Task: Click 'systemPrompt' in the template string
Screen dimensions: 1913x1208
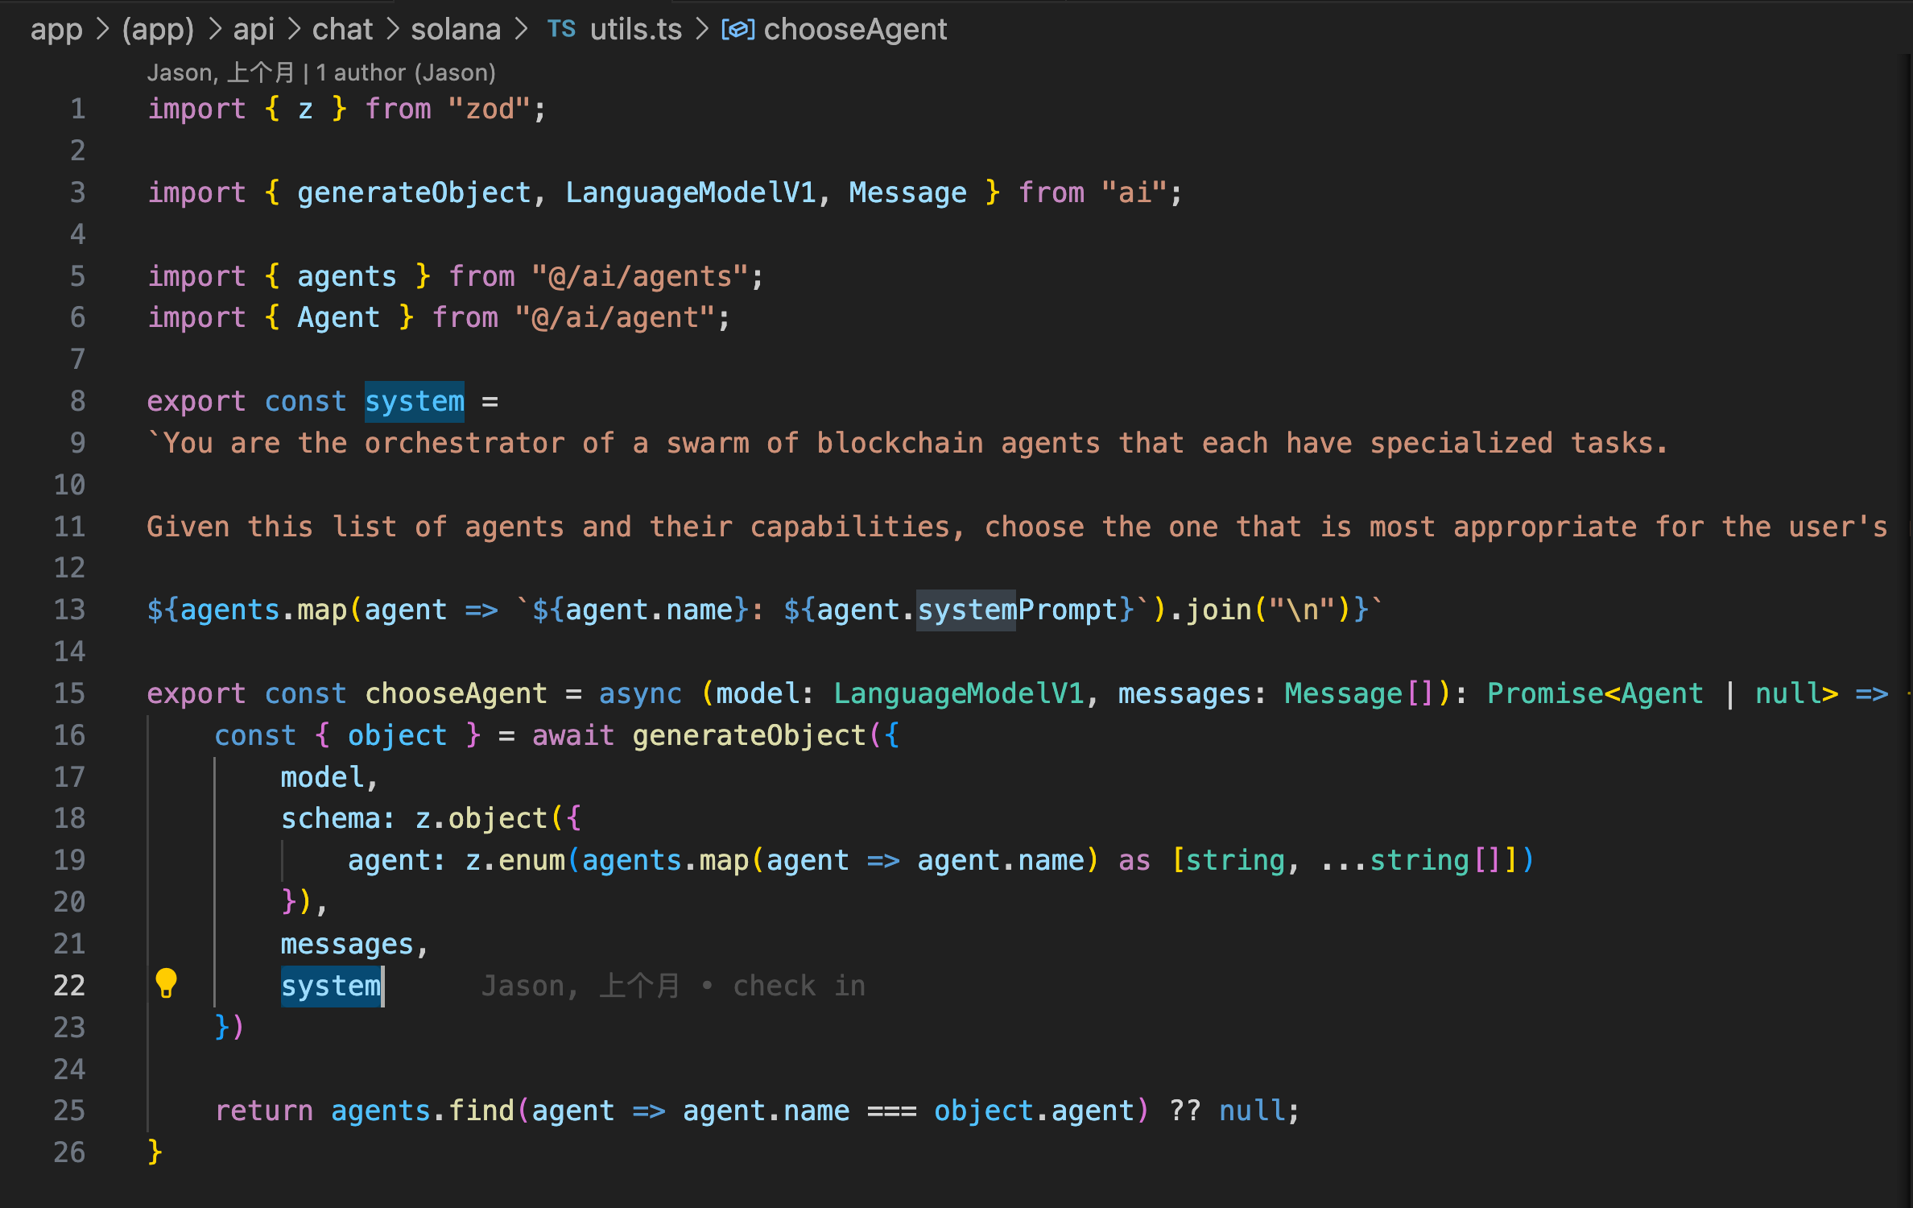Action: point(1018,610)
